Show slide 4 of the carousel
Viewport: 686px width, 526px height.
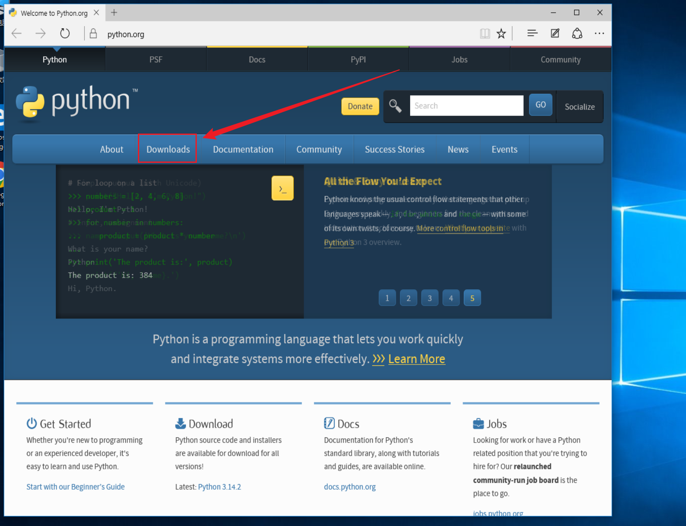tap(451, 298)
